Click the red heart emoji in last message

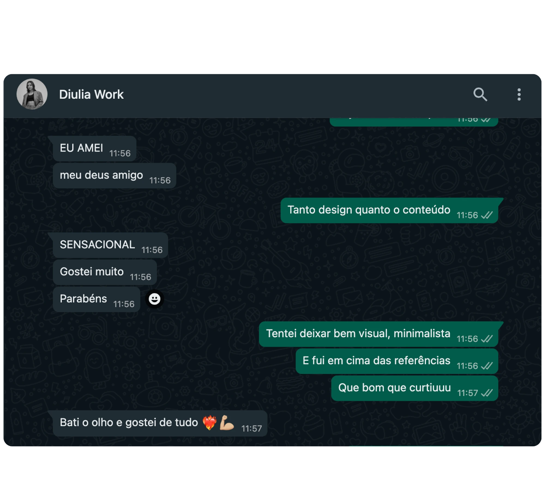[x=209, y=423]
